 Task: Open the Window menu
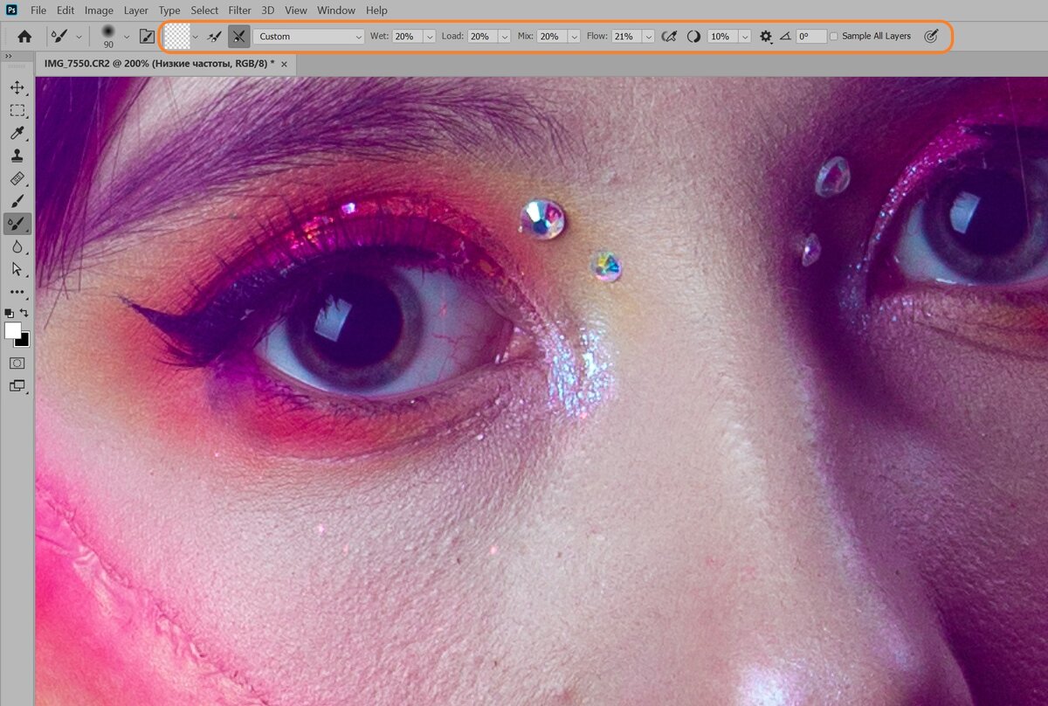pos(336,10)
